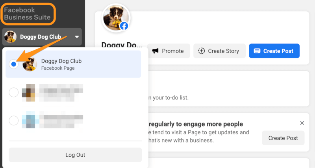Viewport: 315px width, 168px height.
Task: Click 'Doggy Dog Club' name in dropdown list
Action: (61, 61)
